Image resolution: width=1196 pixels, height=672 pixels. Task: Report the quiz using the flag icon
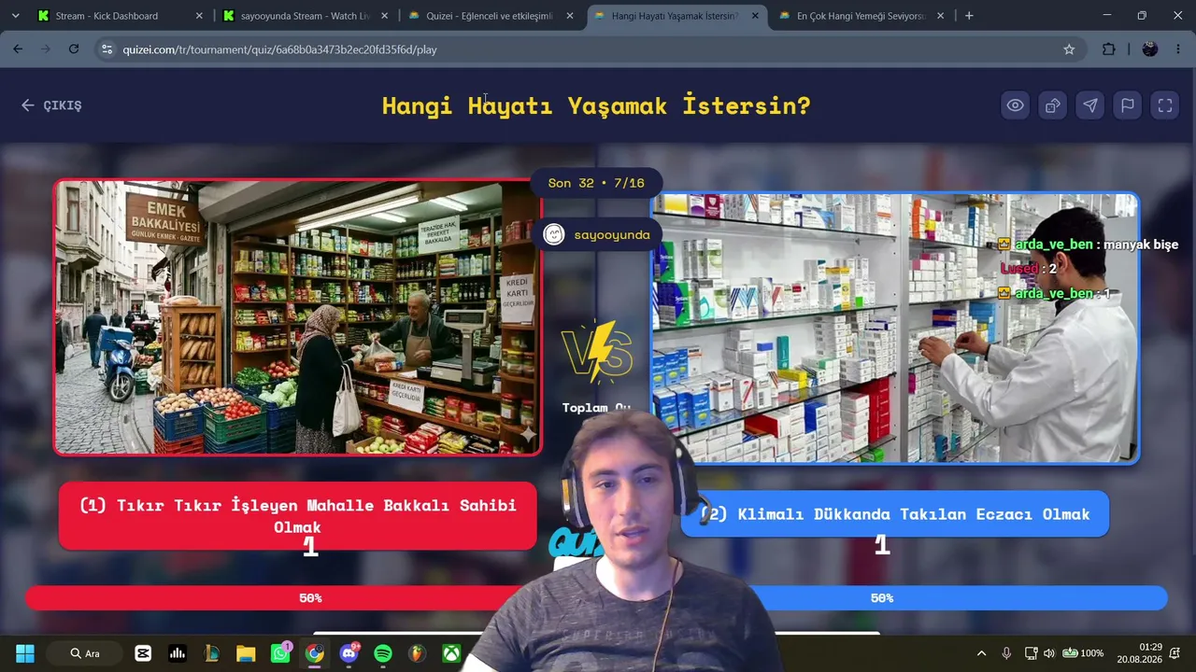click(x=1128, y=105)
